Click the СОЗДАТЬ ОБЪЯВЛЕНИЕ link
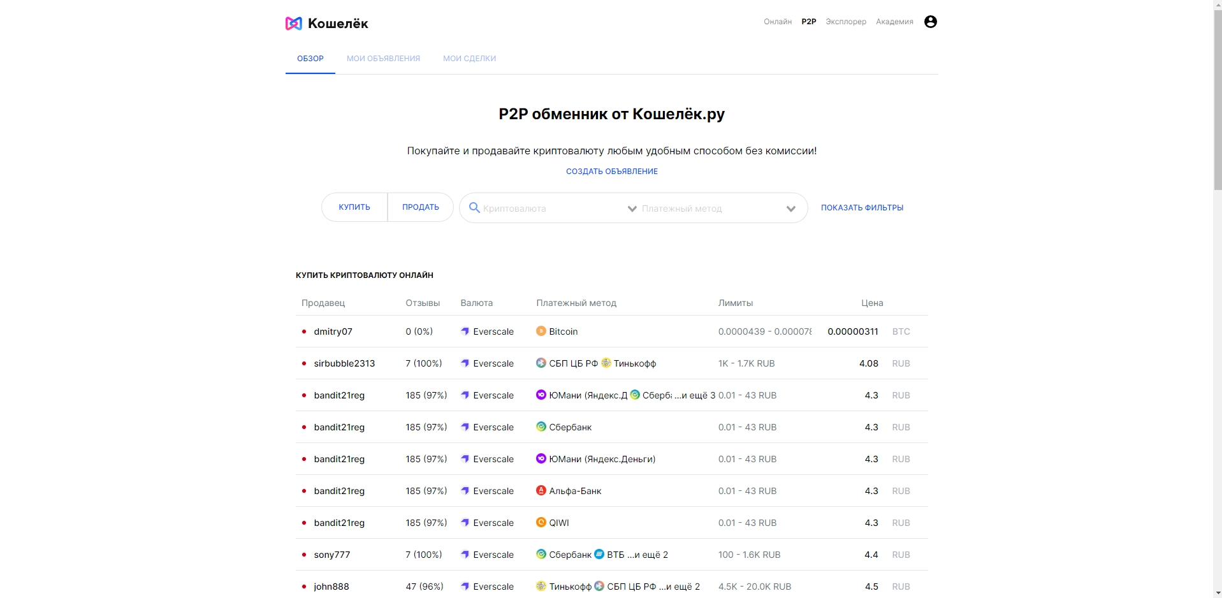This screenshot has width=1222, height=598. 612,171
